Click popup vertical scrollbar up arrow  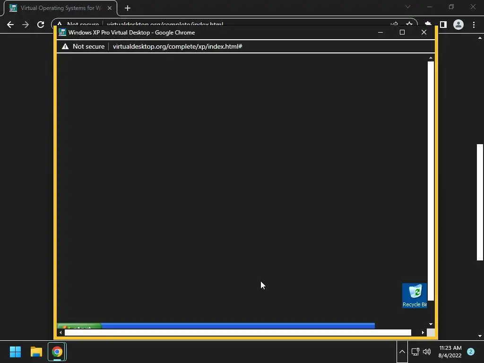click(431, 58)
